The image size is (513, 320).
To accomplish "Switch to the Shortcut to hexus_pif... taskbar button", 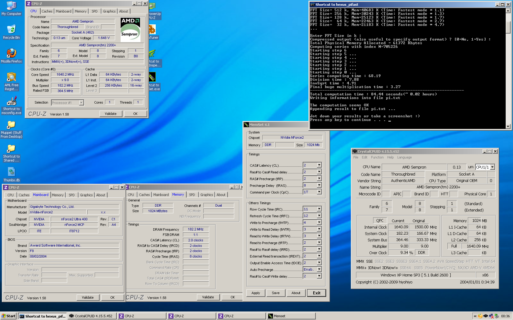I will pyautogui.click(x=42, y=316).
